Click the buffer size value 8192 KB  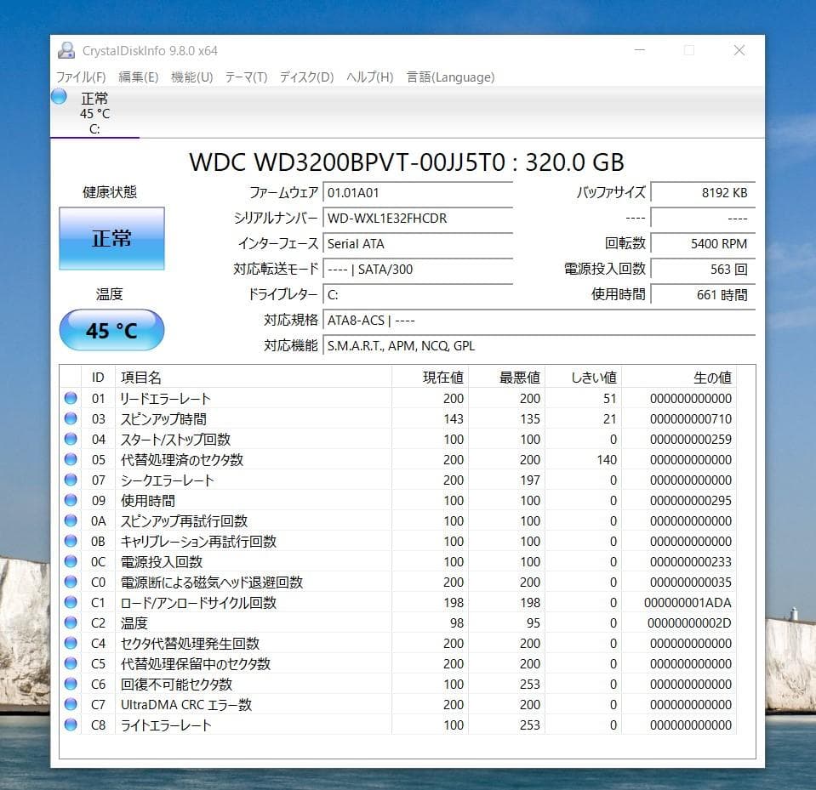[703, 193]
